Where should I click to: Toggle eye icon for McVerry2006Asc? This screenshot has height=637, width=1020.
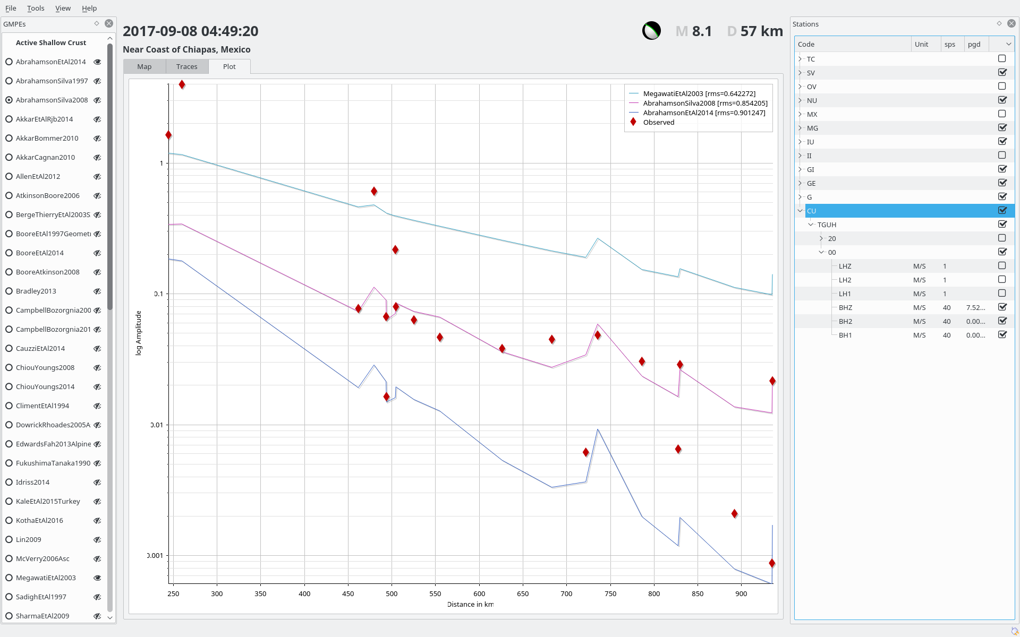[x=97, y=559]
